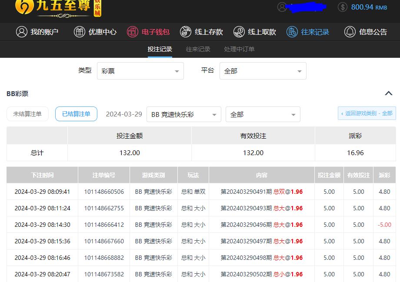
Task: Open 线上取款 menu item
Action: (x=255, y=32)
